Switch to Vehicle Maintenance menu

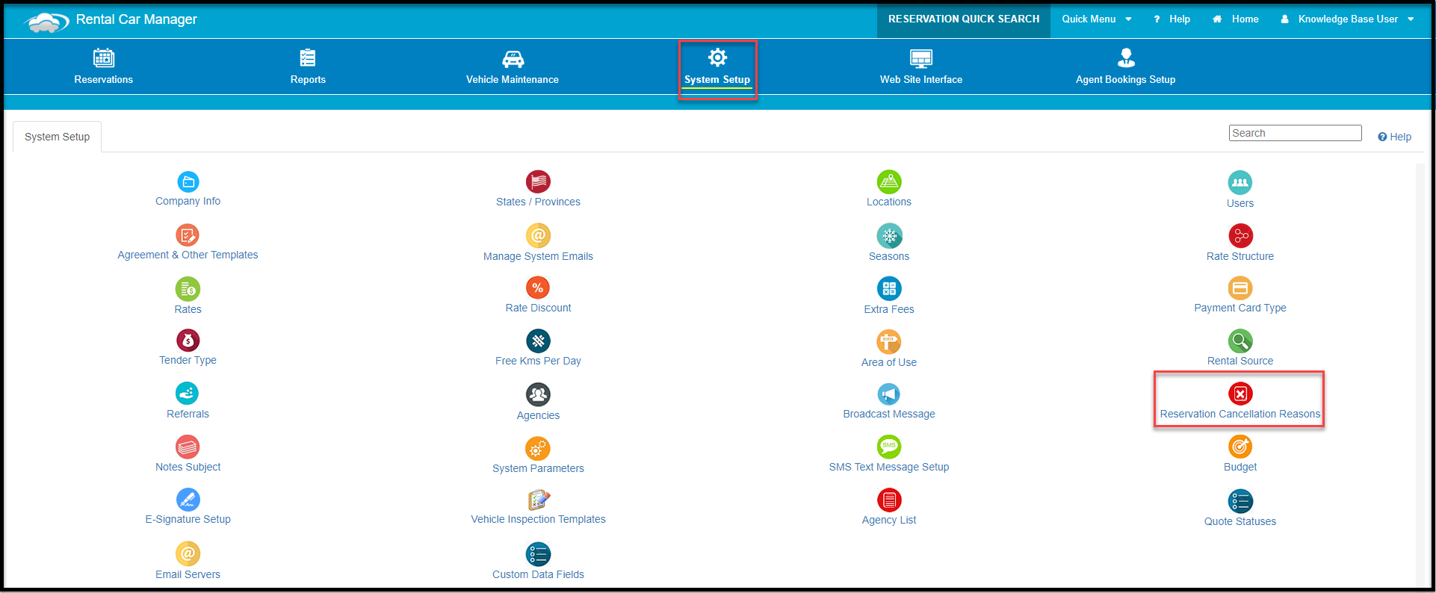point(513,66)
